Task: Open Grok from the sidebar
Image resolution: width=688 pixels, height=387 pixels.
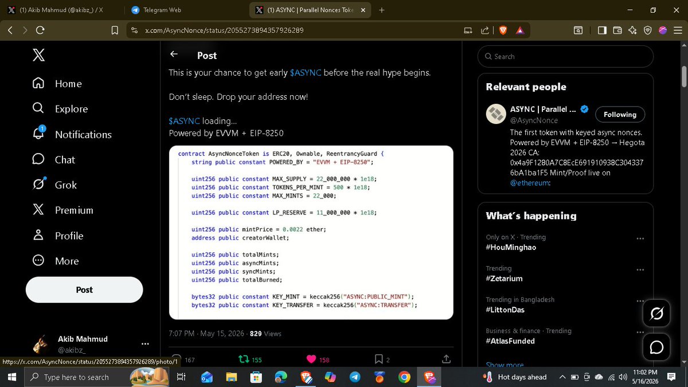Action: pos(54,185)
